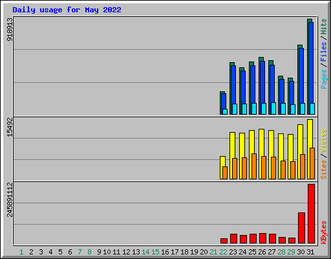Click the 15492 axis maximum label
331x259 pixels.
tap(10, 127)
